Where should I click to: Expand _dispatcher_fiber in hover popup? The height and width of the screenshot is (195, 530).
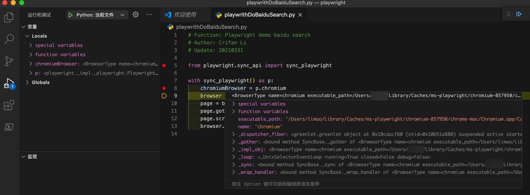[233, 134]
